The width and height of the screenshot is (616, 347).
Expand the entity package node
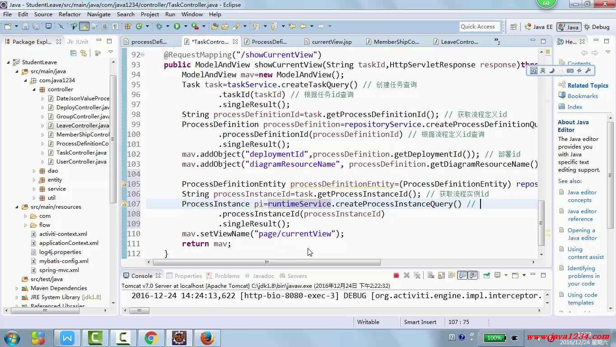click(34, 180)
